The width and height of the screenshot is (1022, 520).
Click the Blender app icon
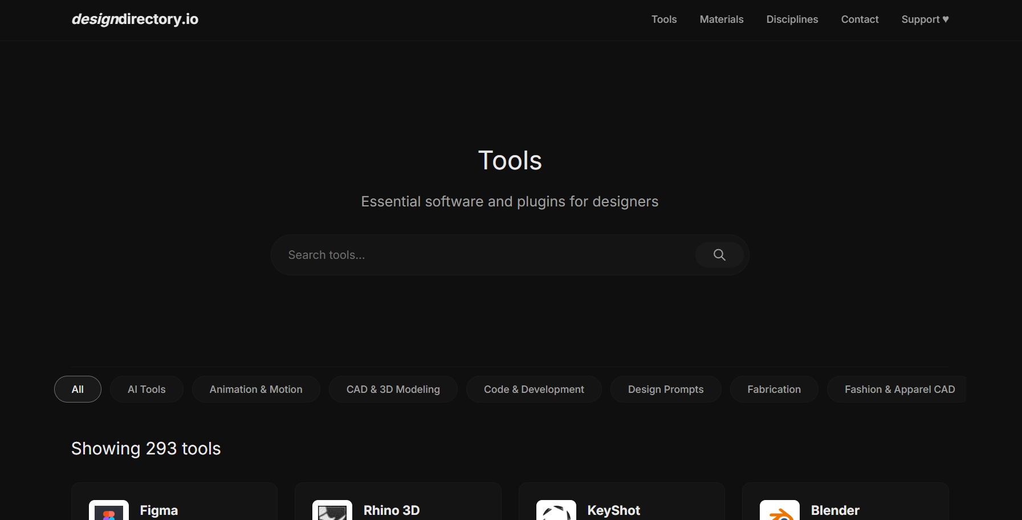click(x=780, y=511)
